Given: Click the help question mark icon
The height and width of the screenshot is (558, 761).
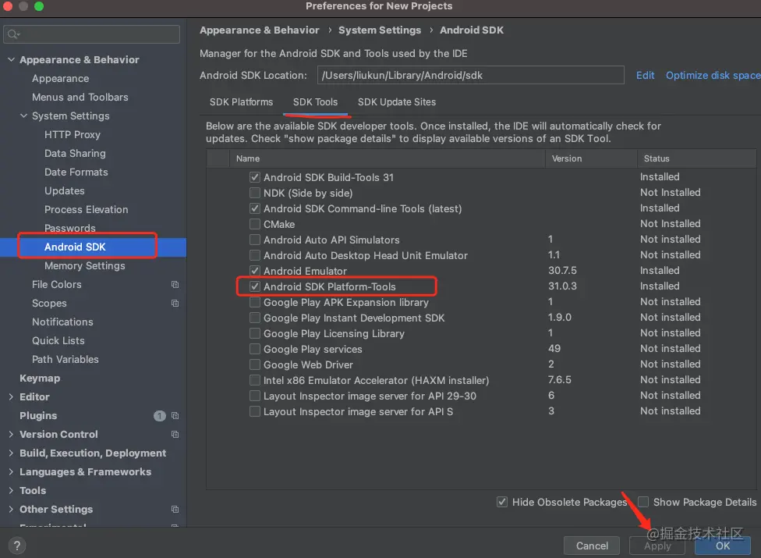Looking at the screenshot, I should pos(17,546).
